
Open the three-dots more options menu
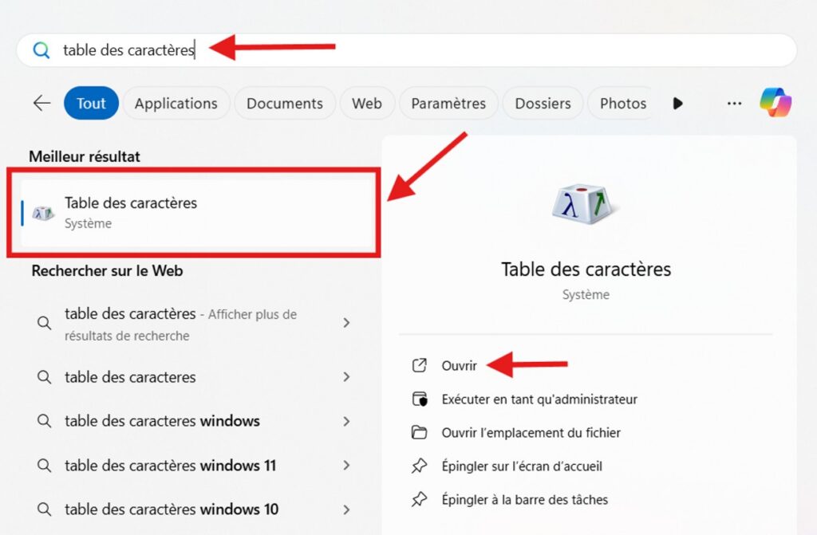(734, 103)
